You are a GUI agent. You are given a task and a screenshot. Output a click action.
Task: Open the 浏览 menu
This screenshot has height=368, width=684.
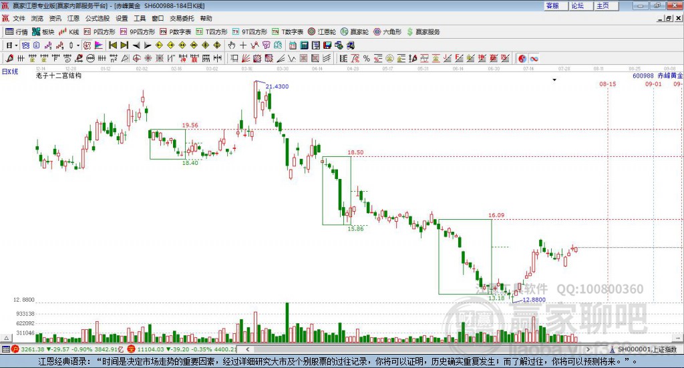pyautogui.click(x=37, y=18)
